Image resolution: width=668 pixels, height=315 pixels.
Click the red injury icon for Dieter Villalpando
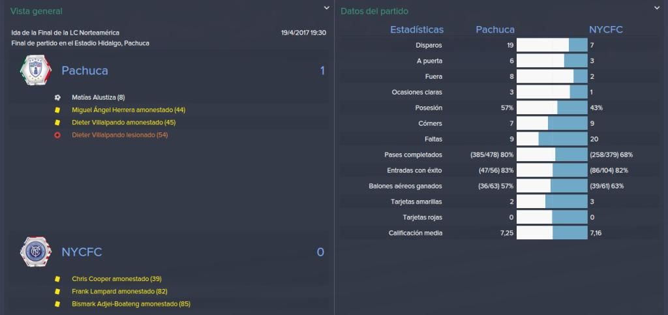tap(57, 135)
